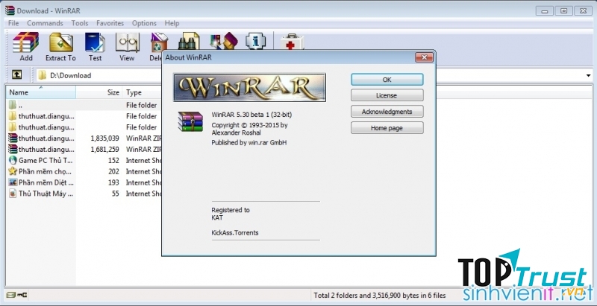Screen dimensions: 597x306
Task: Select the 'Phần mềm Diệt ...' file name
Action: (x=46, y=182)
